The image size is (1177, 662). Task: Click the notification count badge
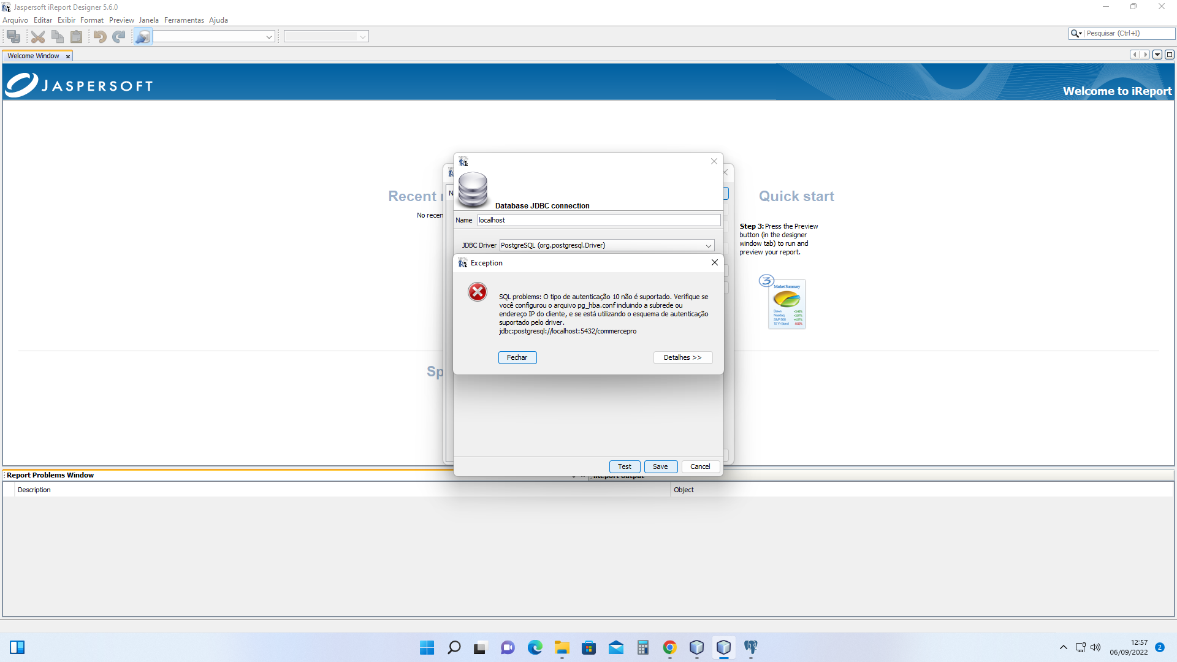[x=1160, y=647]
